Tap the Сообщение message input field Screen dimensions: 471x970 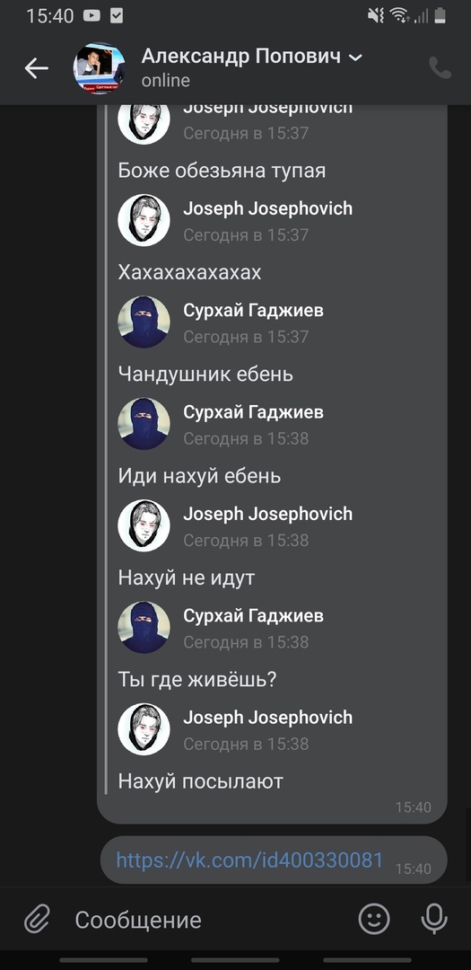tap(204, 920)
